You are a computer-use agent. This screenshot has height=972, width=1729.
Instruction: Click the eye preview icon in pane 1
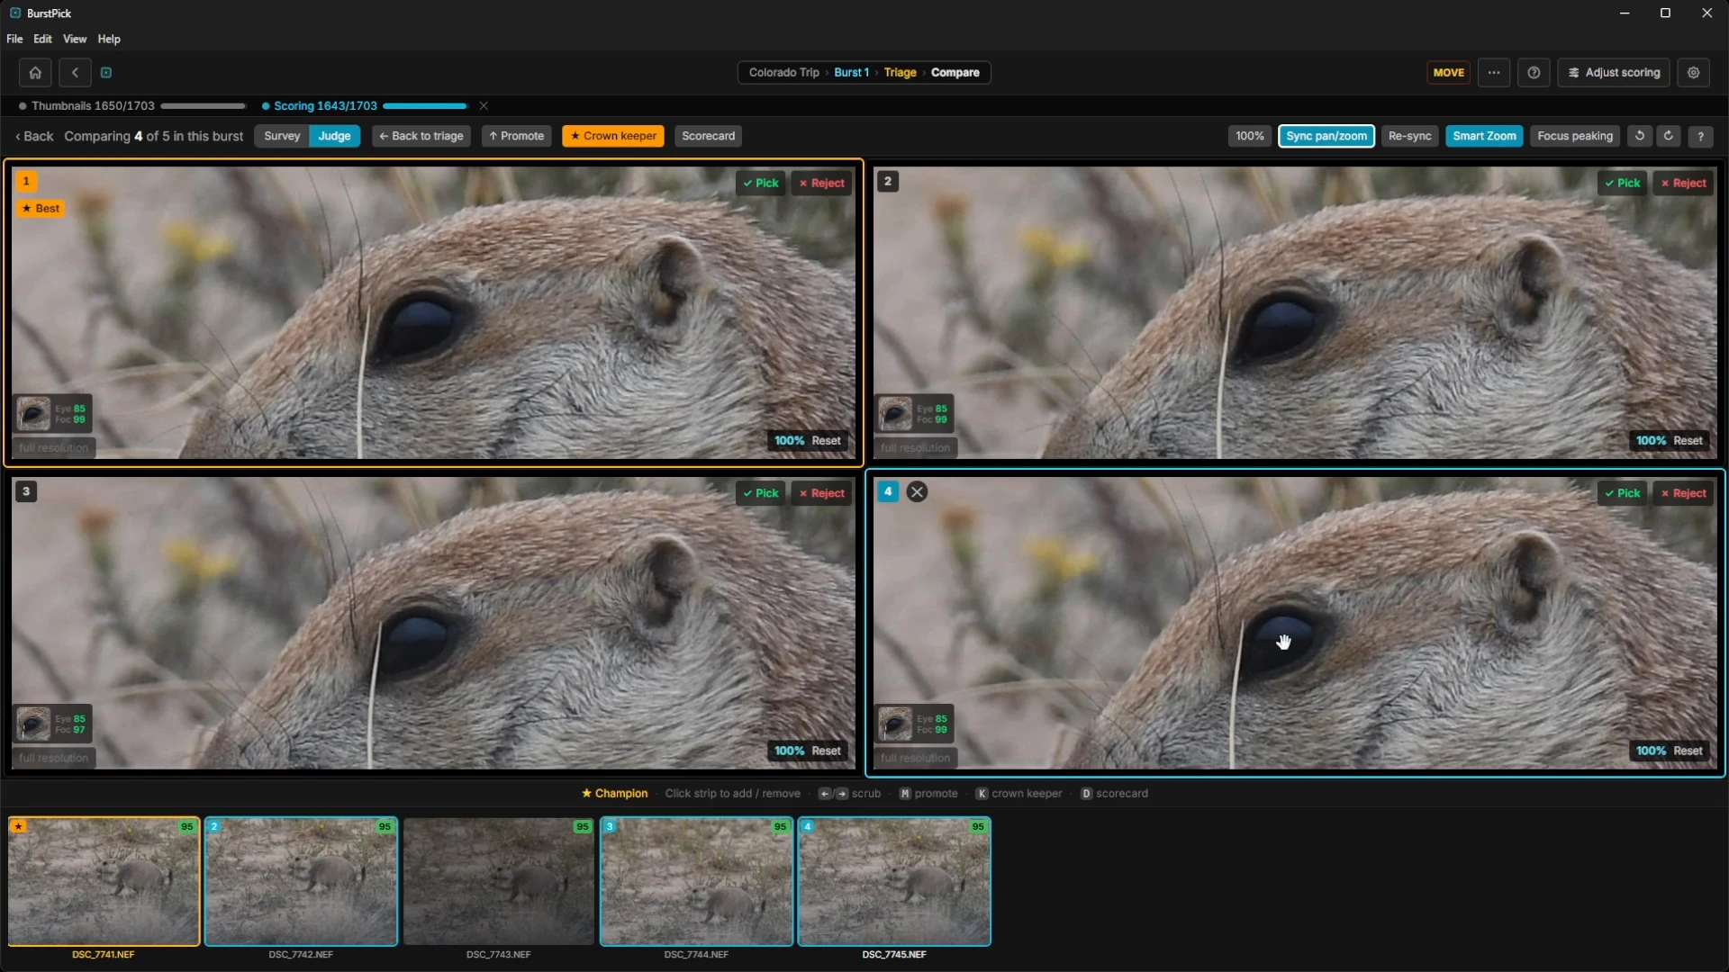(x=34, y=414)
